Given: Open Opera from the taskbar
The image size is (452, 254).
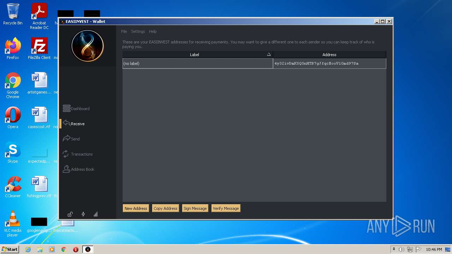Looking at the screenshot, I should point(76,249).
